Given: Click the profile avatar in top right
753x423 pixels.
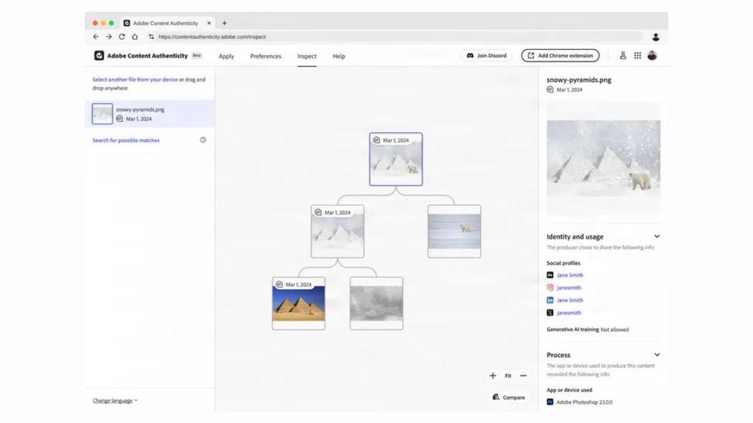Looking at the screenshot, I should [653, 55].
